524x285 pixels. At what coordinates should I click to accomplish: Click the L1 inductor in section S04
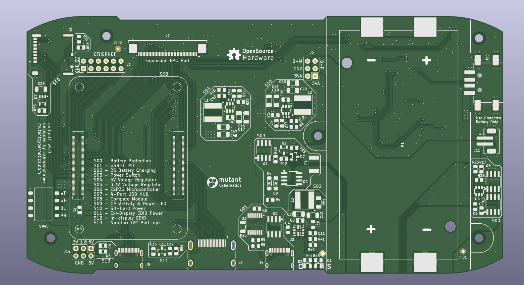coord(213,113)
